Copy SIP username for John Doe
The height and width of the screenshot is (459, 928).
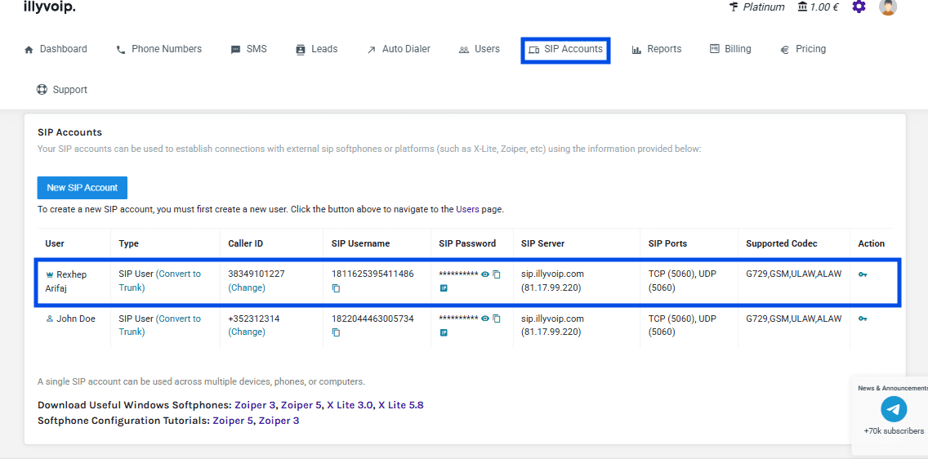[336, 332]
